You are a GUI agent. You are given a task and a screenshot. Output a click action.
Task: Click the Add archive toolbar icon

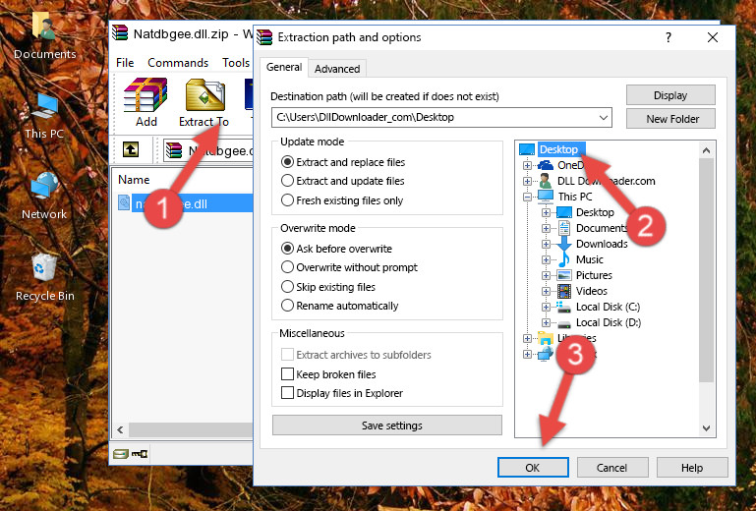(145, 95)
